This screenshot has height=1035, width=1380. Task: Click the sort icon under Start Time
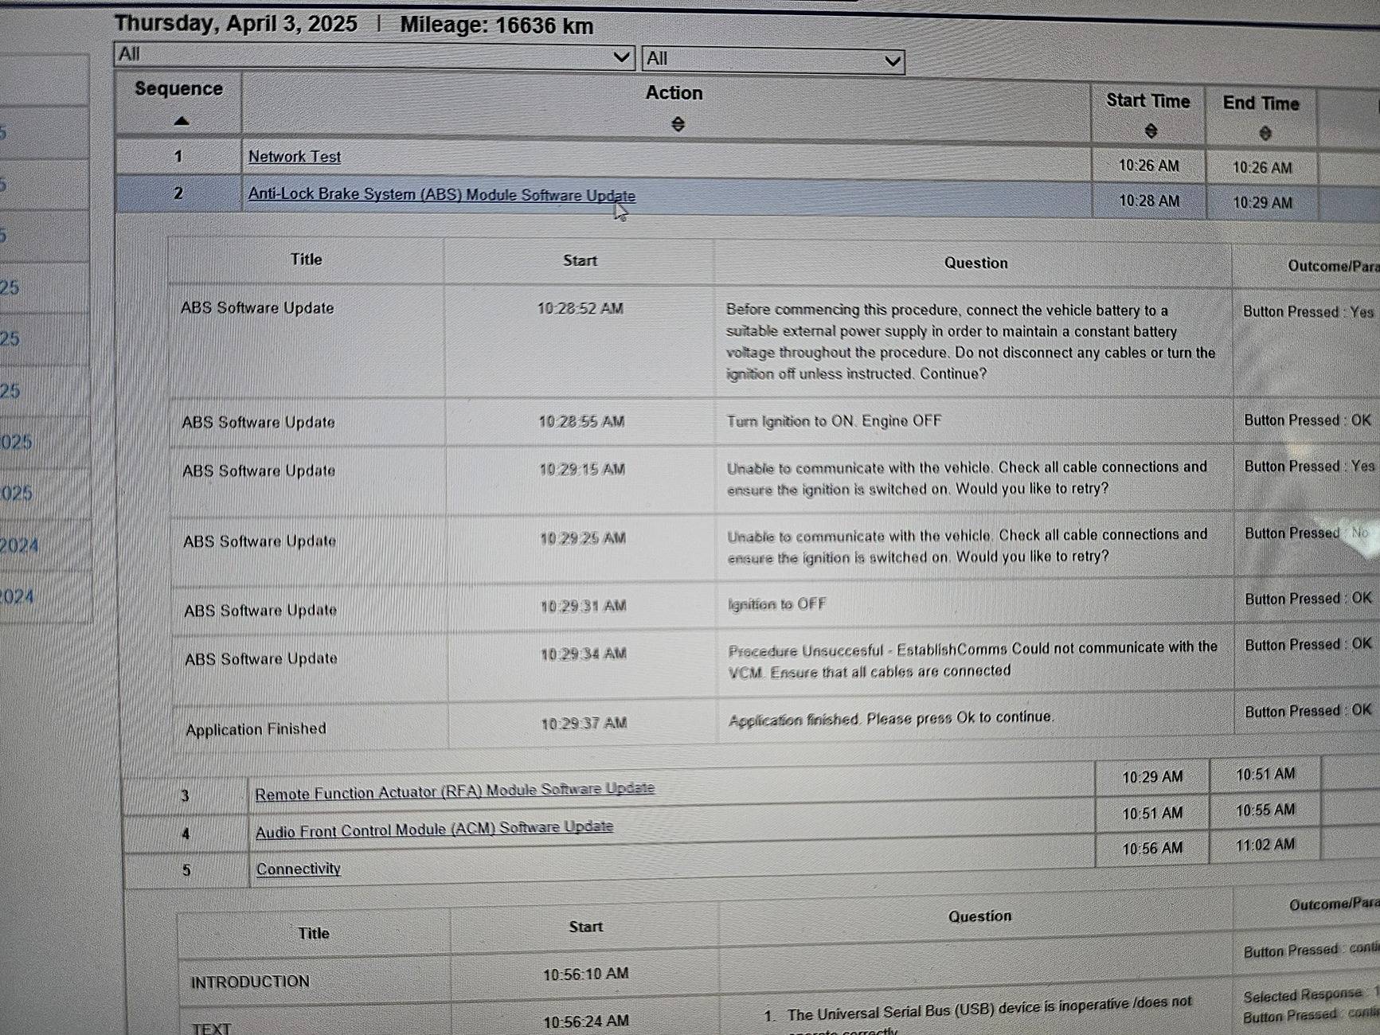pos(1150,131)
